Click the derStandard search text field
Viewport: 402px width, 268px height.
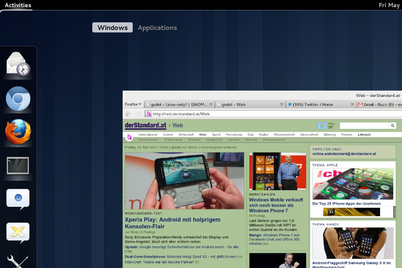[x=364, y=126]
